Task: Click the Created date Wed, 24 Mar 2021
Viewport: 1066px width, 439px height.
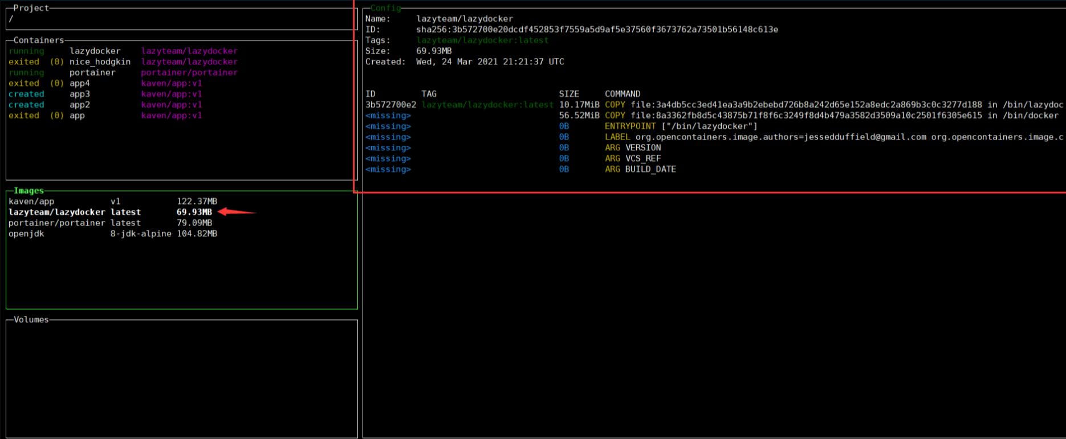Action: coord(490,62)
